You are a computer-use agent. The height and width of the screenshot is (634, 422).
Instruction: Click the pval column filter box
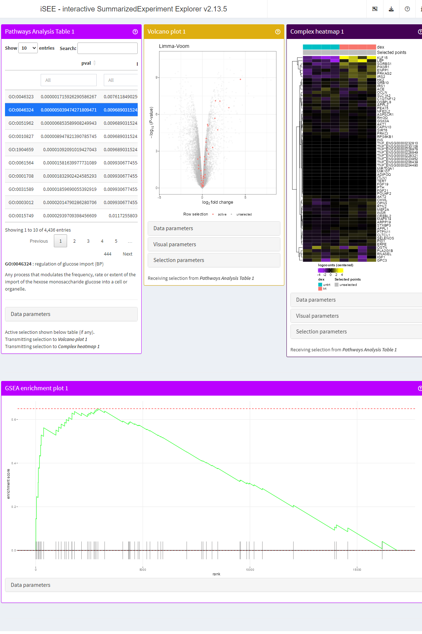pyautogui.click(x=68, y=80)
